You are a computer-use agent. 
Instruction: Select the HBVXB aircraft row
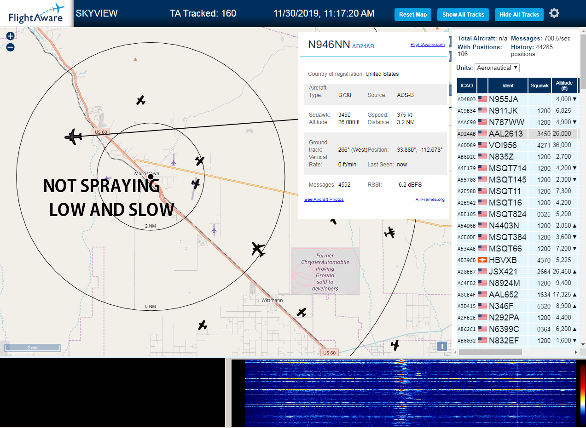click(x=517, y=260)
